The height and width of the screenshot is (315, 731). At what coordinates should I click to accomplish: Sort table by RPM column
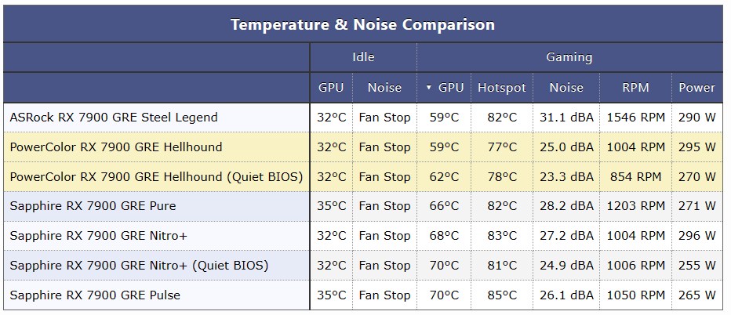635,88
